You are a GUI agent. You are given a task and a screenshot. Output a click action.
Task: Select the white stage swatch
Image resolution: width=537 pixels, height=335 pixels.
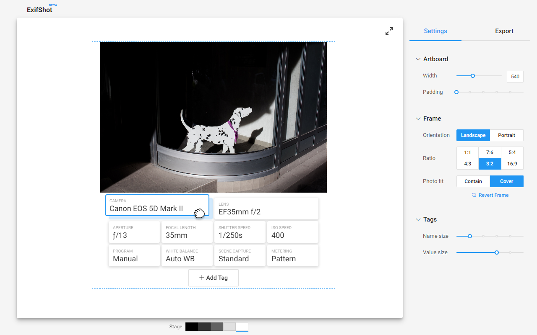pyautogui.click(x=242, y=327)
